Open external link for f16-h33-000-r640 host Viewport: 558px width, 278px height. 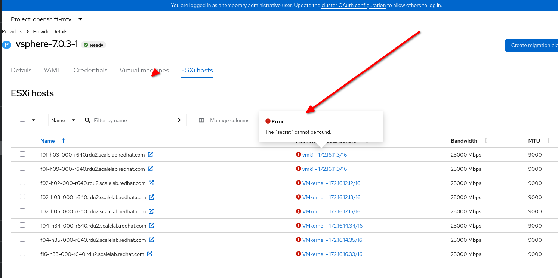point(150,254)
